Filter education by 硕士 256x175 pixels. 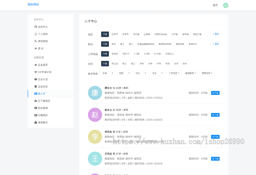coord(133,63)
